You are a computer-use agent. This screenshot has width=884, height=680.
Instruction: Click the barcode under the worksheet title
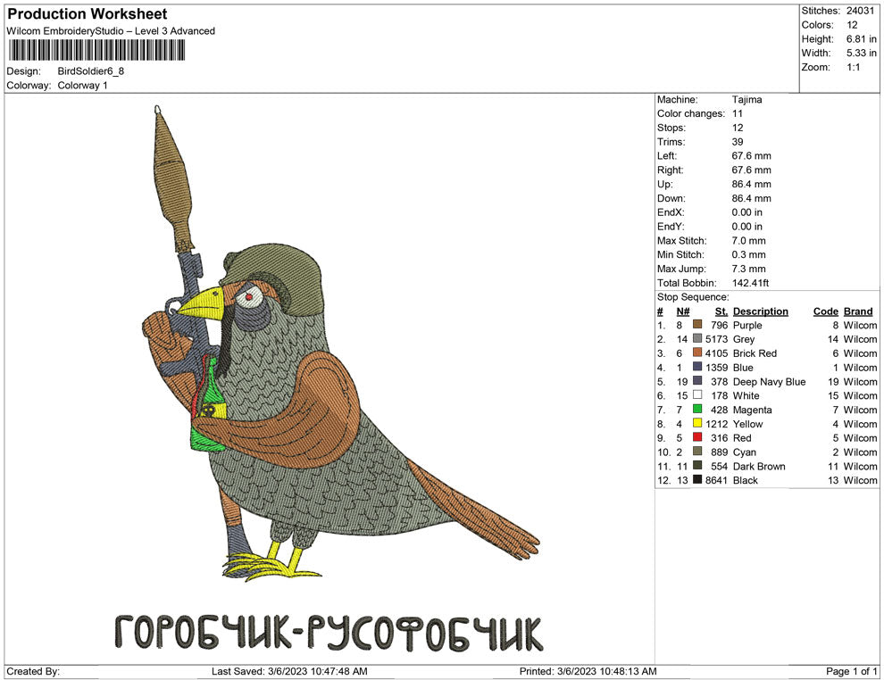96,50
